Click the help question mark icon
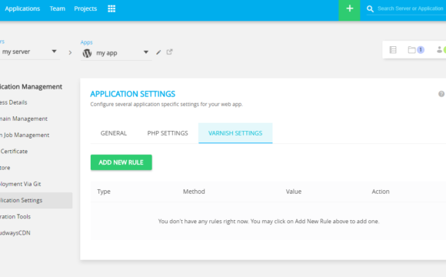446x277 pixels. (x=441, y=94)
